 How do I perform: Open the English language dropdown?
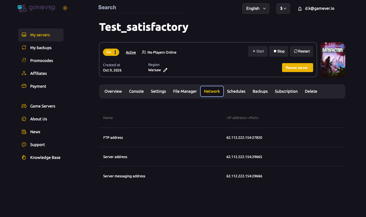[256, 8]
